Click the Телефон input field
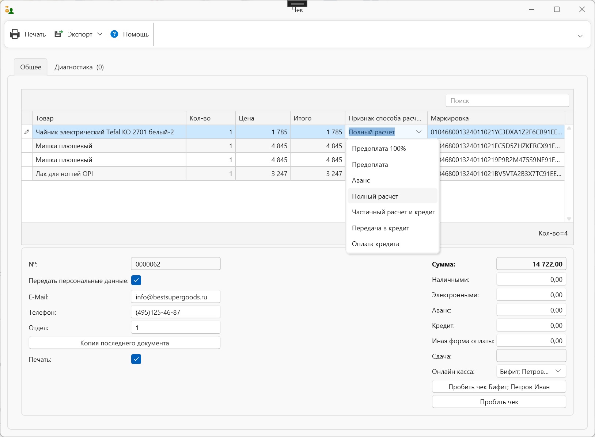Viewport: 595px width, 437px height. tap(176, 312)
